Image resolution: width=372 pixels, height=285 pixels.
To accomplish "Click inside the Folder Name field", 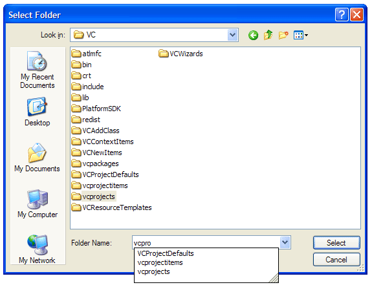I will click(x=206, y=242).
